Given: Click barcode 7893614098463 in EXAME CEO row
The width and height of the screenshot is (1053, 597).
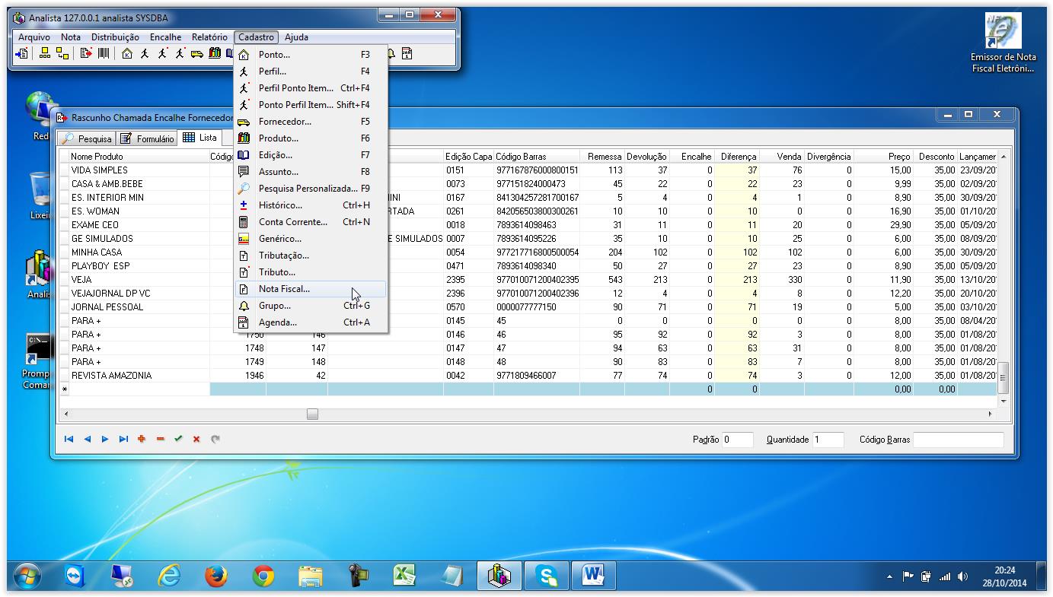Looking at the screenshot, I should tap(526, 225).
